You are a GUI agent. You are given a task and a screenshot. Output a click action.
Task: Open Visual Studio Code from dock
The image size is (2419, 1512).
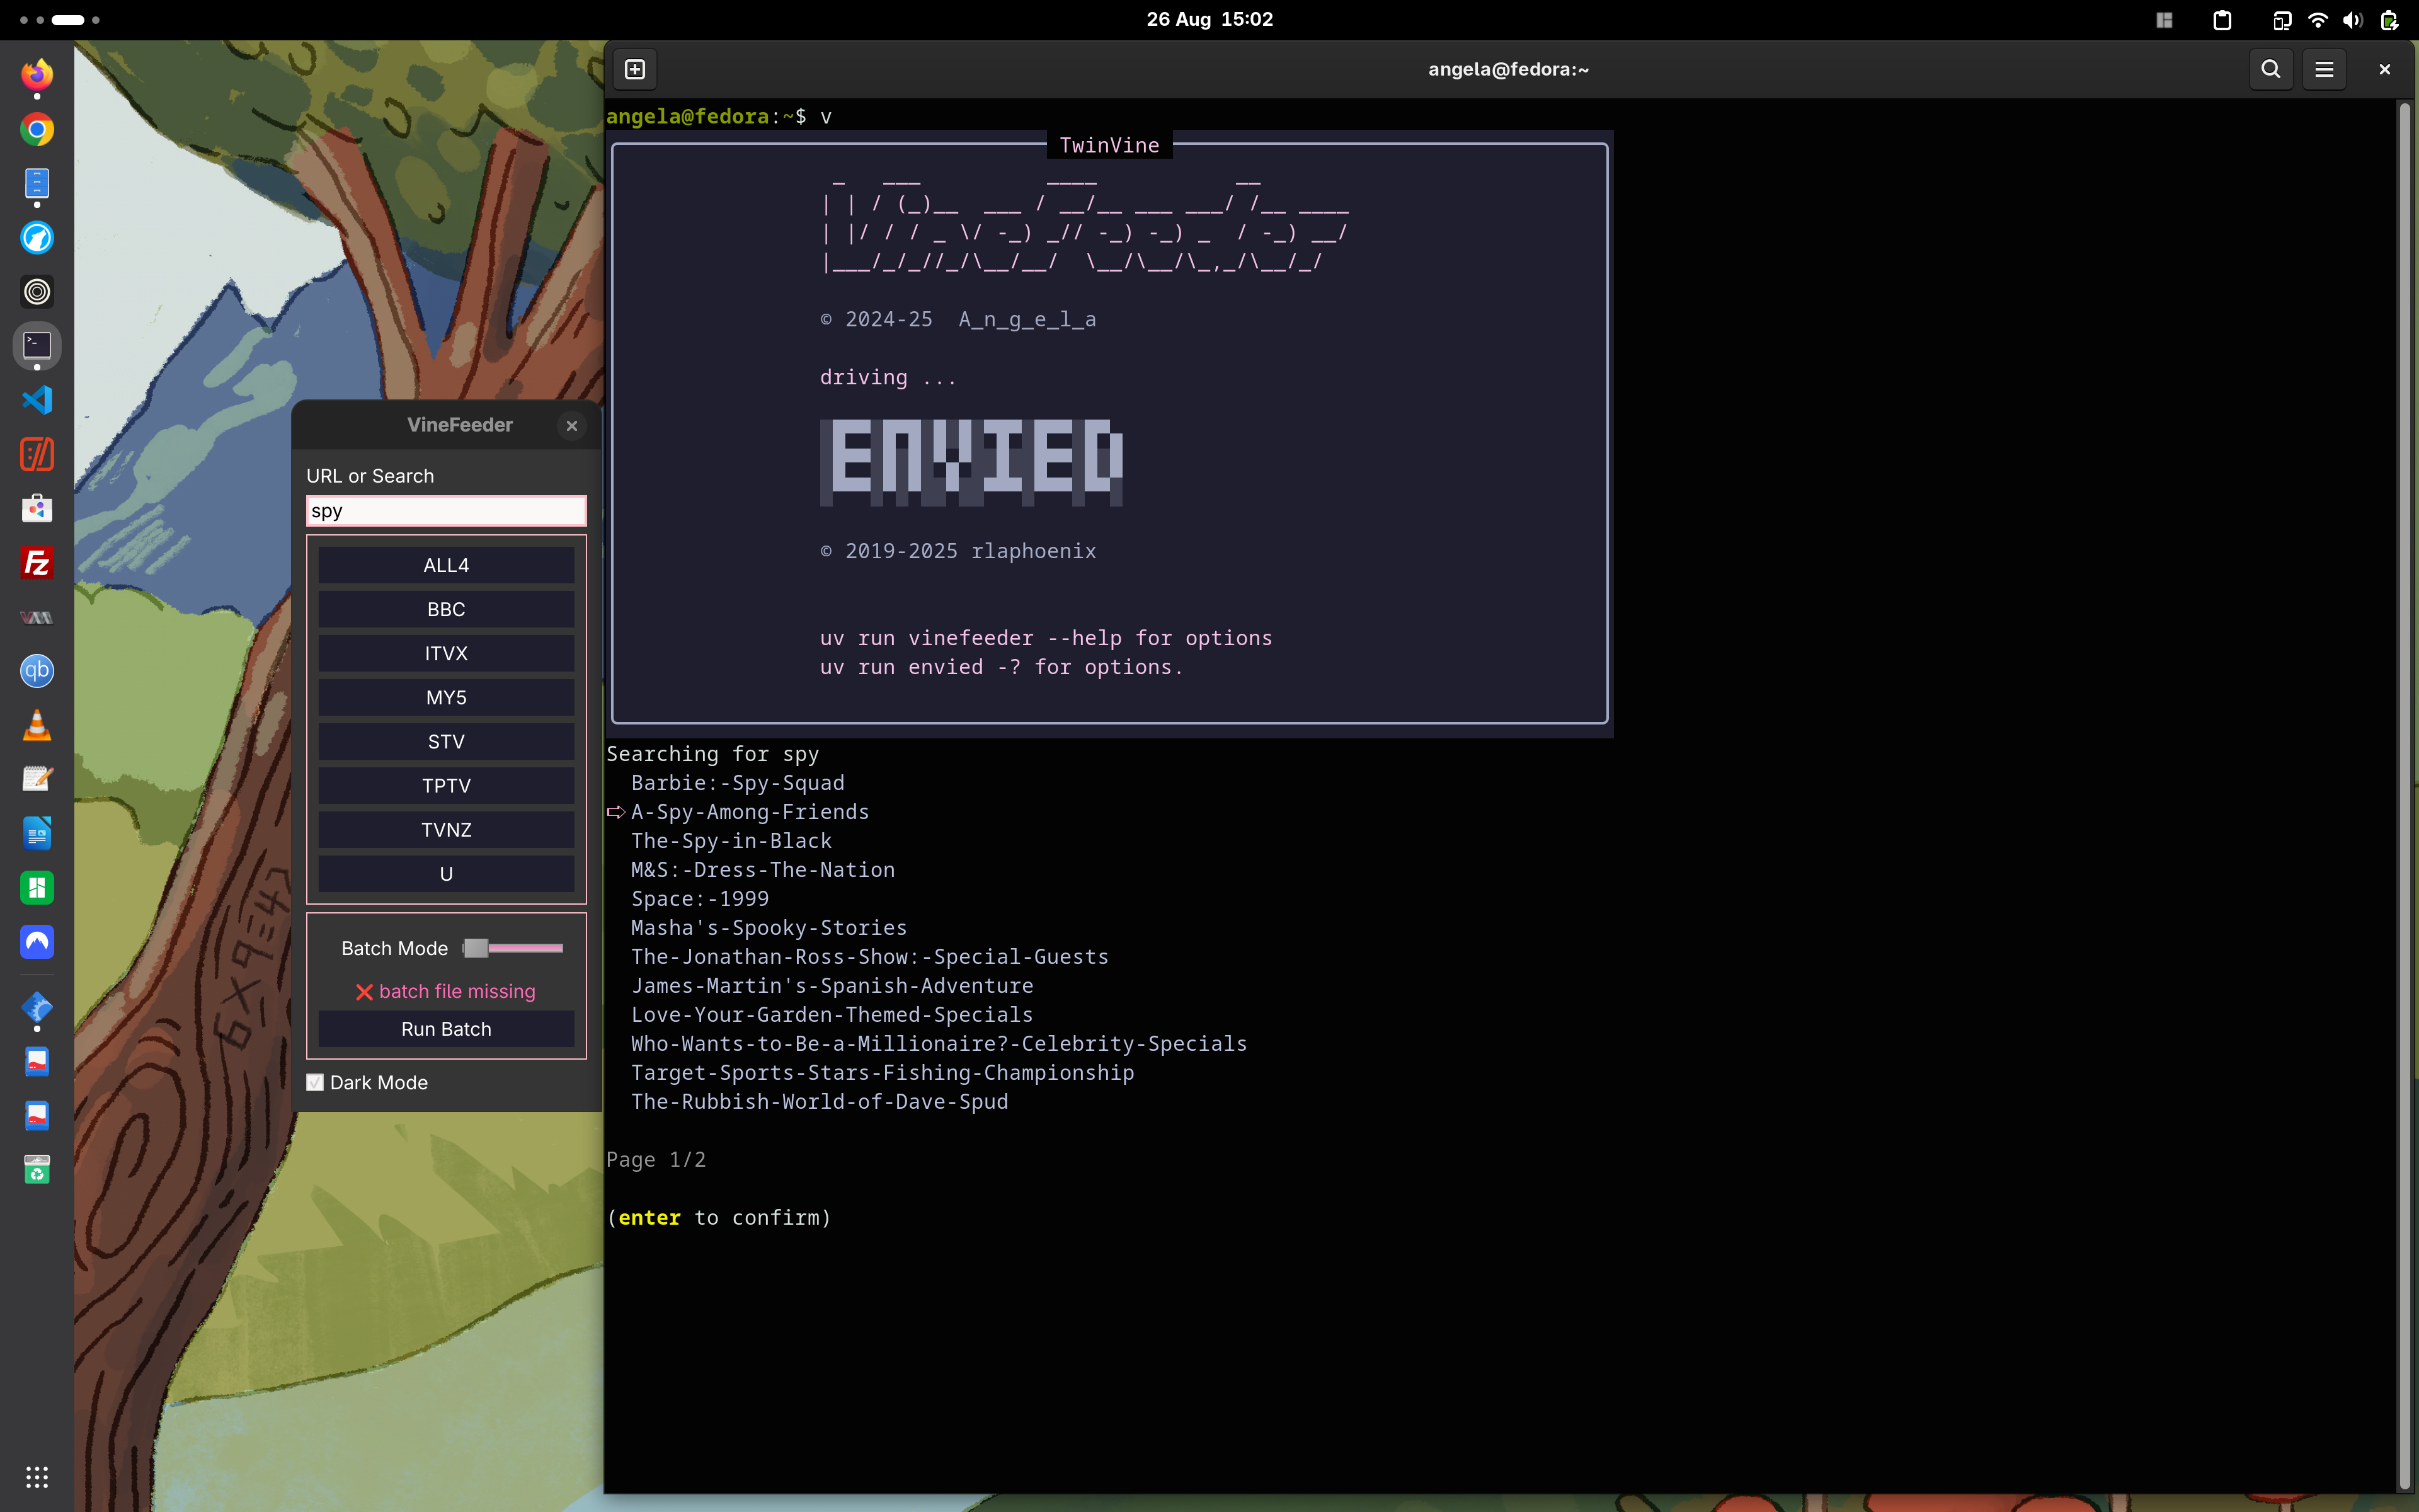click(37, 400)
